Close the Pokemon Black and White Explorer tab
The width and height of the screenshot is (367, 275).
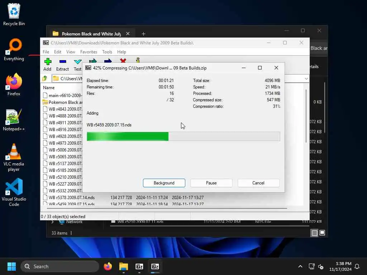click(x=128, y=34)
